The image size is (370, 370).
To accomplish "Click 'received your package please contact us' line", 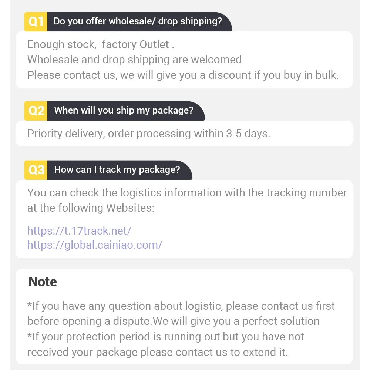I will tap(158, 352).
